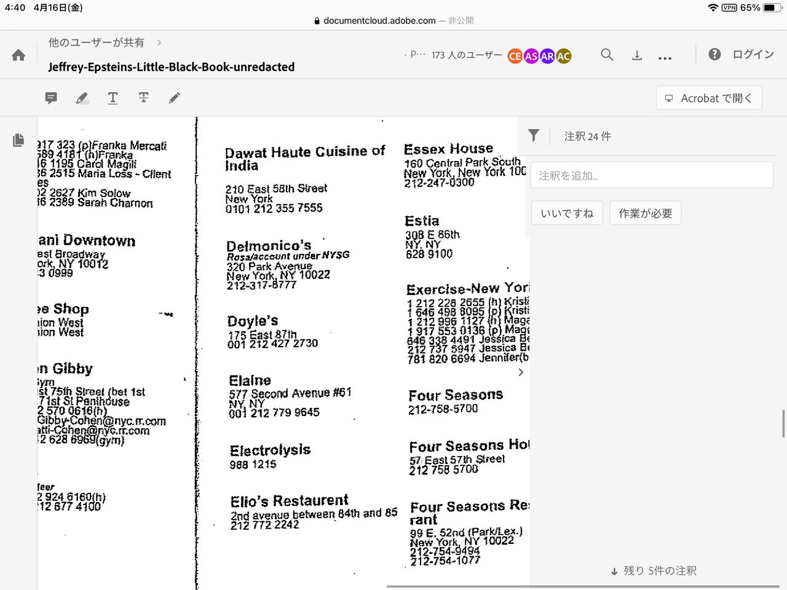Image resolution: width=787 pixels, height=590 pixels.
Task: Collapse the comments panel with the chevron
Action: 521,372
